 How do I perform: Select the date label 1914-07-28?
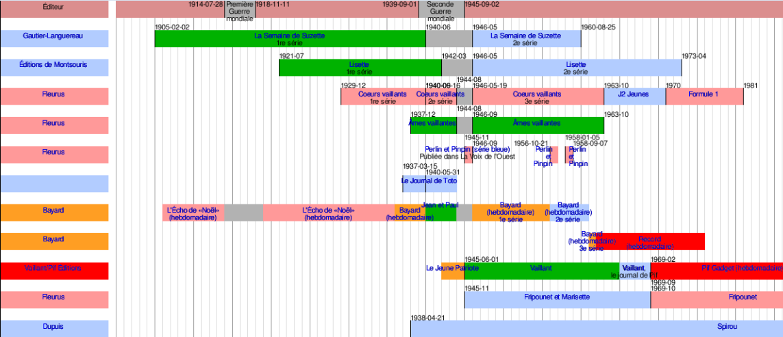tap(206, 4)
